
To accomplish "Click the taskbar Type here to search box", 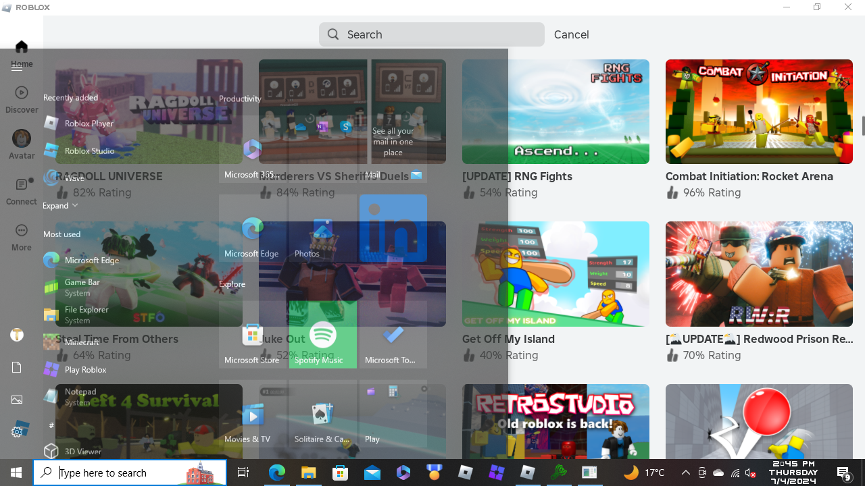I will [x=130, y=473].
